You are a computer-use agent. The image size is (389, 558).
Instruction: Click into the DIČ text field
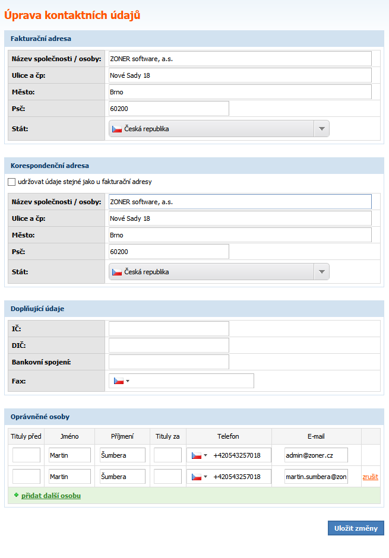click(169, 345)
